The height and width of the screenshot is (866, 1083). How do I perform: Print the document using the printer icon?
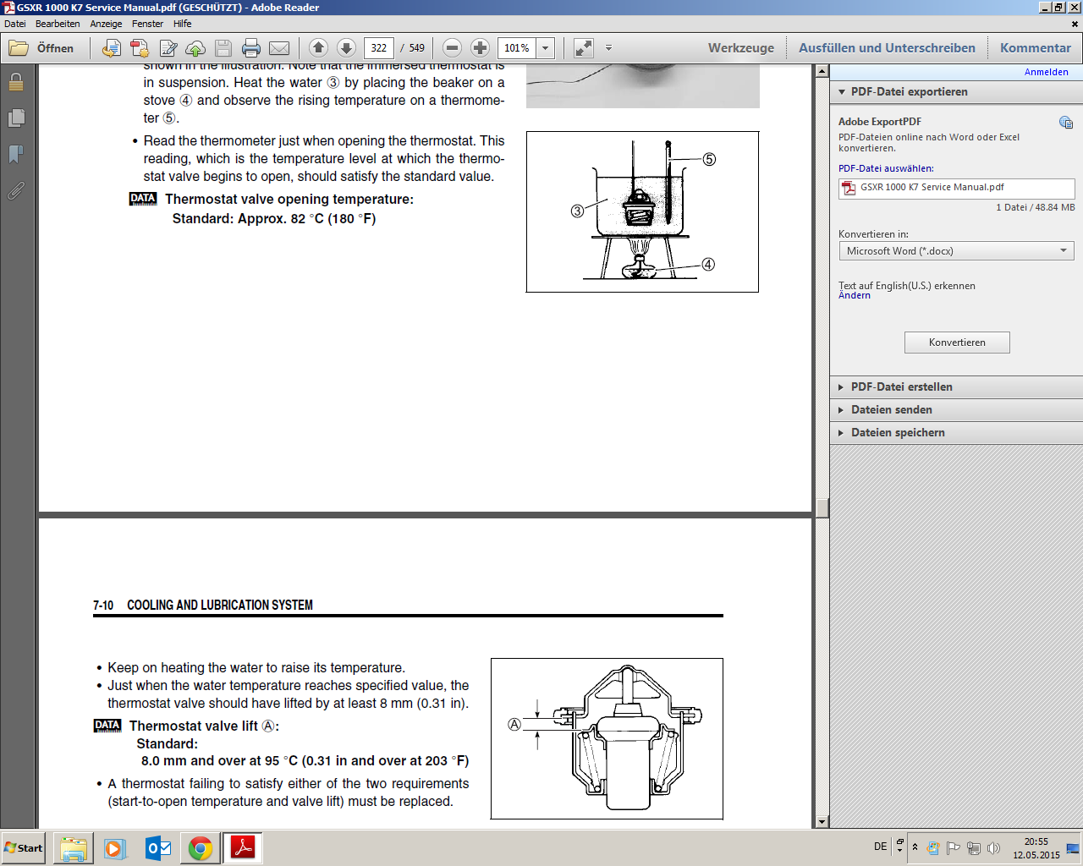click(251, 48)
